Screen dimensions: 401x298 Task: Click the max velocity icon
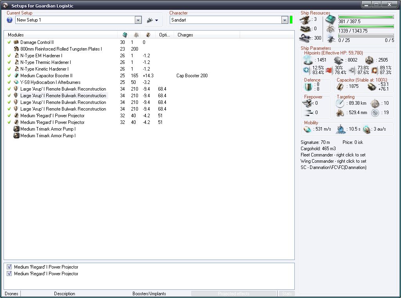(x=307, y=129)
